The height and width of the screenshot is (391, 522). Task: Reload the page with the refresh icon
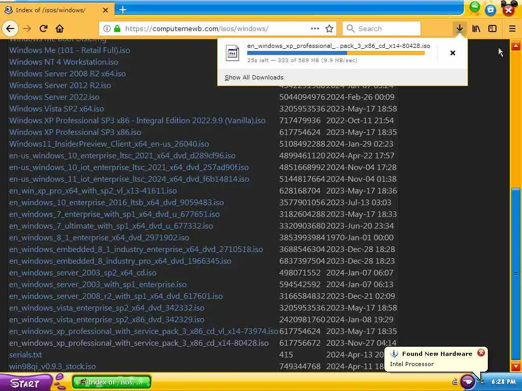(43, 29)
